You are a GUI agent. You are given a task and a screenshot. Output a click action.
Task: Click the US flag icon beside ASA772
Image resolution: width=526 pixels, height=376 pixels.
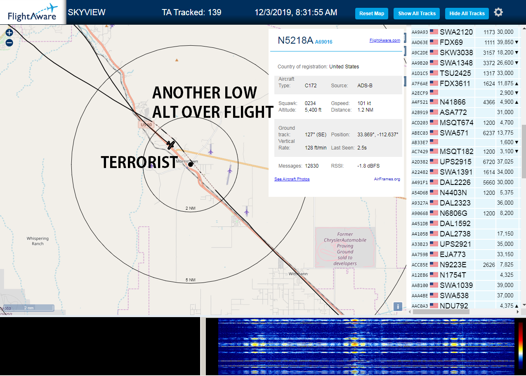pos(434,112)
